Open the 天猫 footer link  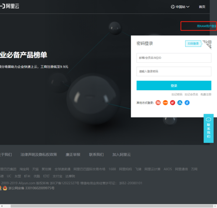[36, 169]
